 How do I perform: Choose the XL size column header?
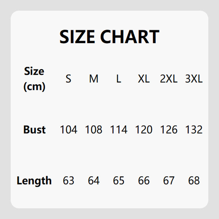(144, 79)
